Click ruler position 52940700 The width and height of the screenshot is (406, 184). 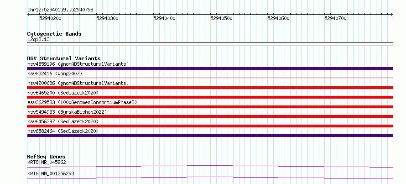[x=336, y=18]
